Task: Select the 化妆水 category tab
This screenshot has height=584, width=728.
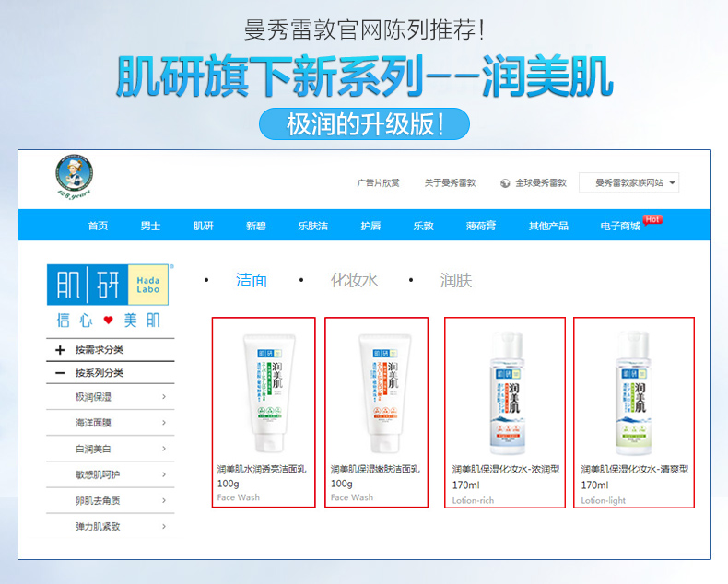Action: point(354,280)
